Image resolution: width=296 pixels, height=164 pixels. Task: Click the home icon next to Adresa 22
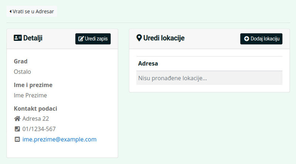17,119
